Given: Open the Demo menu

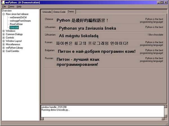Looking at the screenshot, I should pos(11,6).
